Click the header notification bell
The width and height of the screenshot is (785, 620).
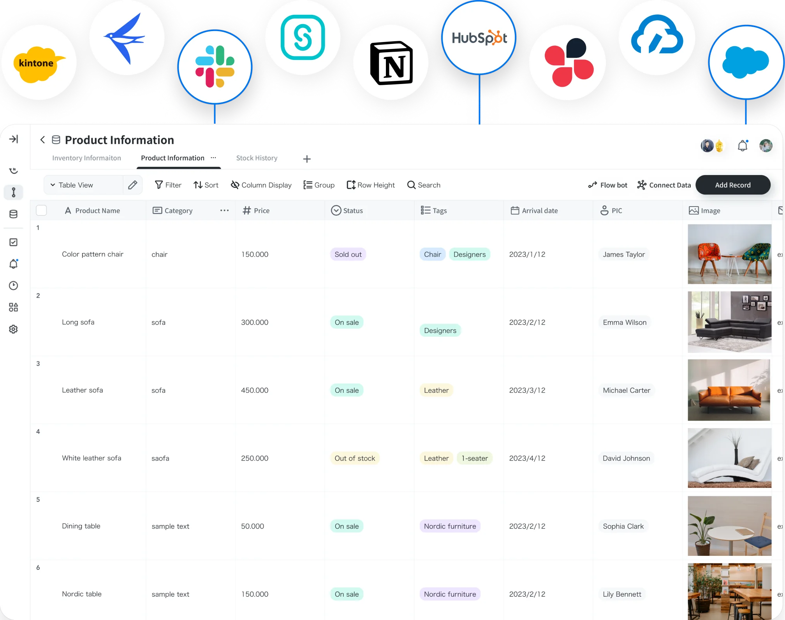[743, 145]
